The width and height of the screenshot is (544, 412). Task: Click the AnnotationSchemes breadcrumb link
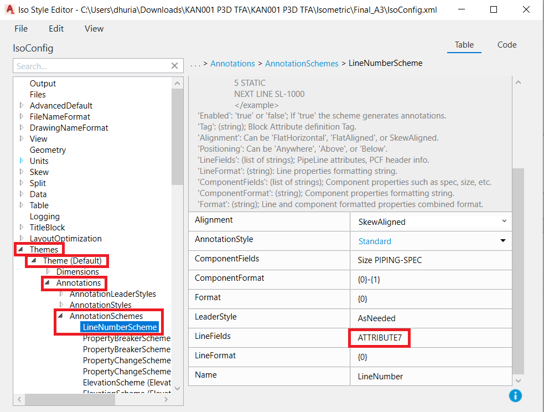pyautogui.click(x=302, y=63)
